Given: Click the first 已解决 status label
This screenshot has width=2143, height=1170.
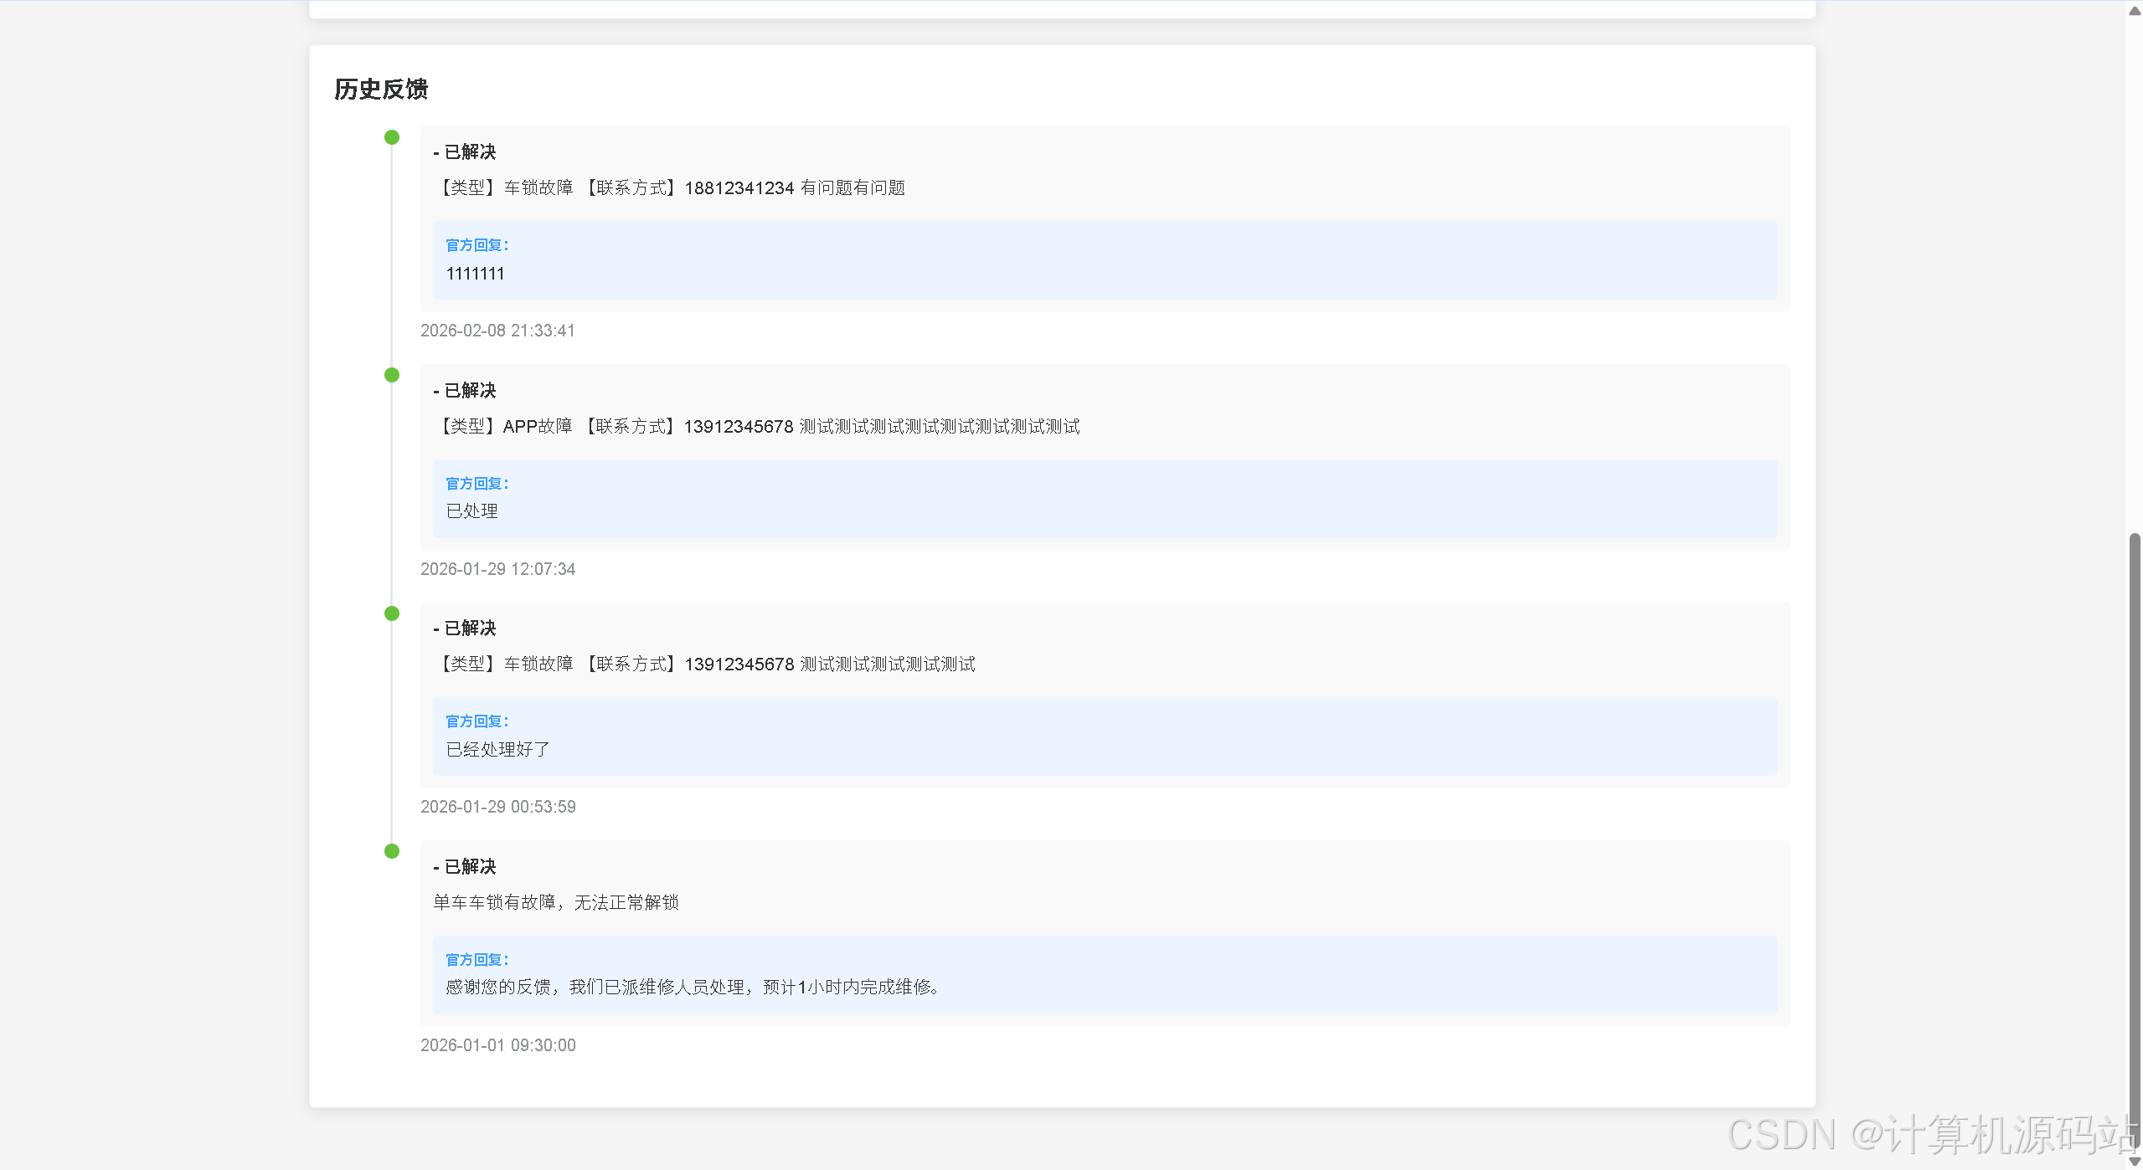Looking at the screenshot, I should point(469,152).
